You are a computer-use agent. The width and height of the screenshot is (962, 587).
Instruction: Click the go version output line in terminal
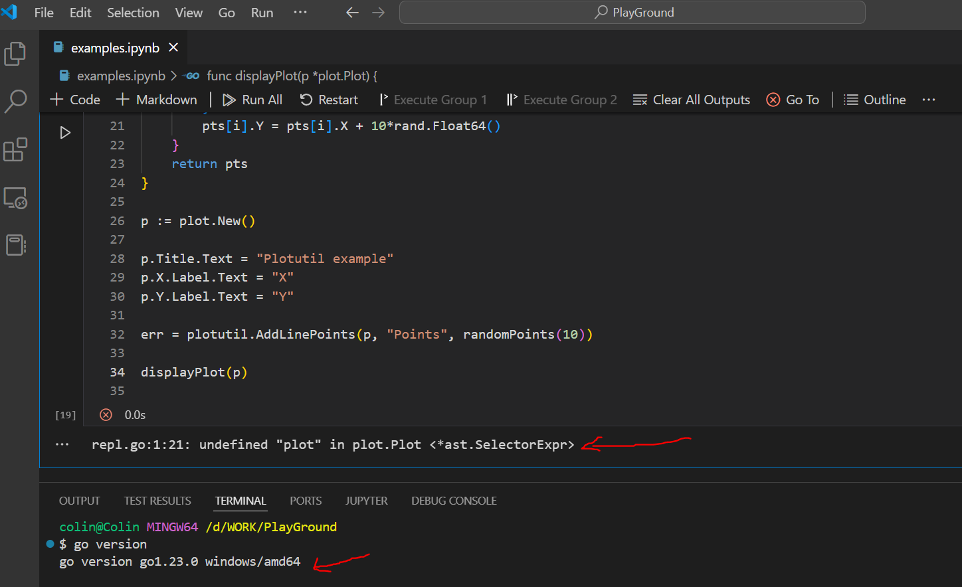[180, 562]
